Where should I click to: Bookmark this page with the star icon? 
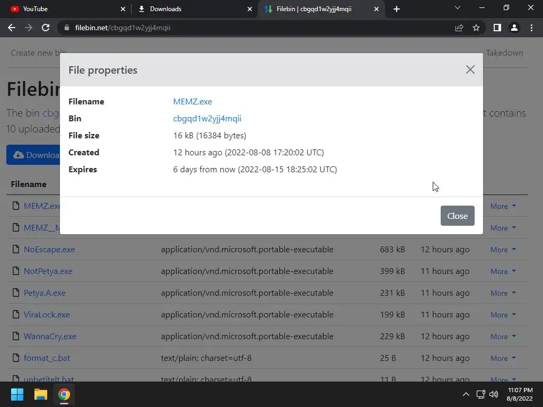click(x=476, y=28)
